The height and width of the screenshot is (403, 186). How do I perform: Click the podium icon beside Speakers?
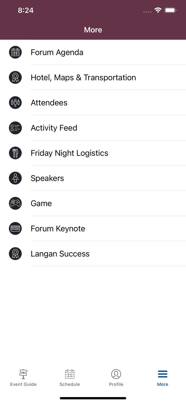pos(15,178)
